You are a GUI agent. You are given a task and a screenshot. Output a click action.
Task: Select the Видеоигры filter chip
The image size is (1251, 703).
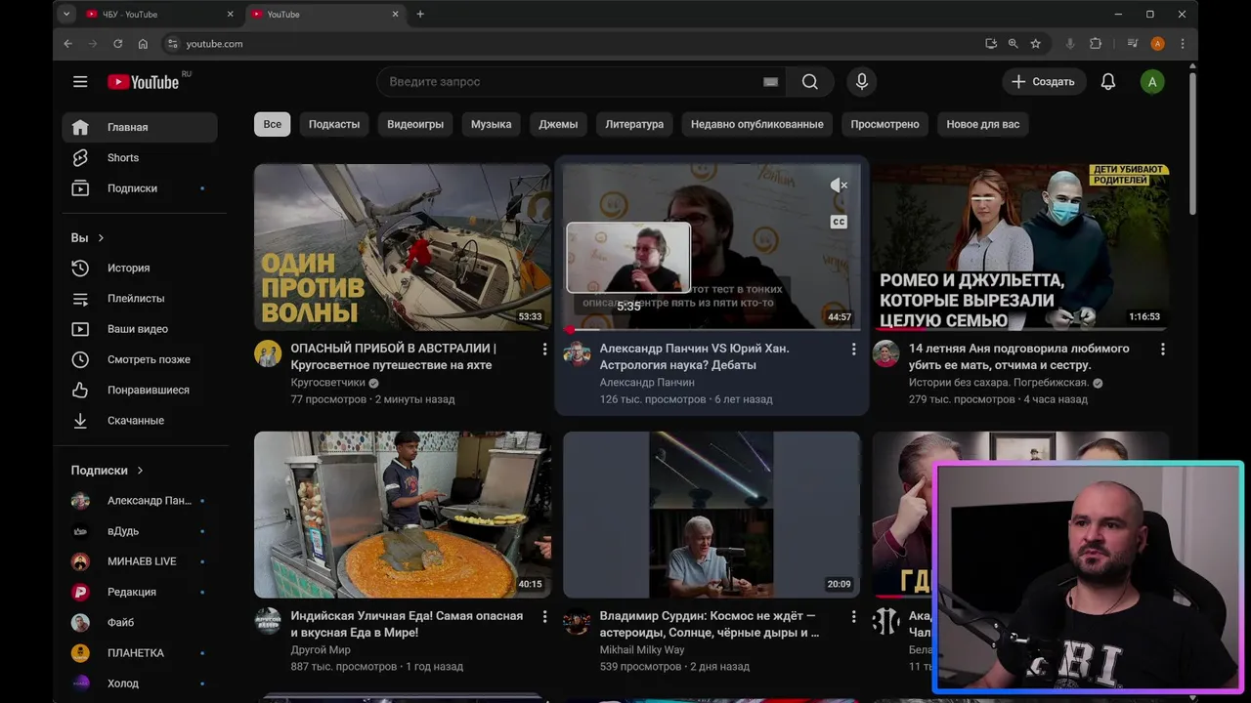click(x=415, y=124)
